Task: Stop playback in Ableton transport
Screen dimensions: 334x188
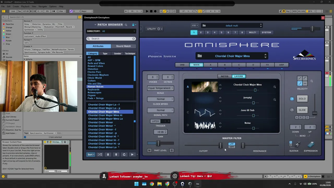Action: [151, 11]
